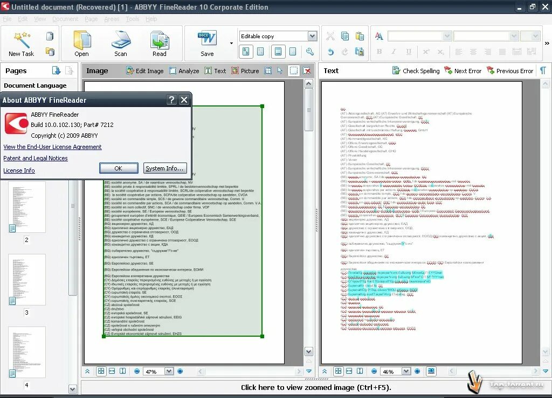
Task: Open the License Info link
Action: pyautogui.click(x=19, y=170)
